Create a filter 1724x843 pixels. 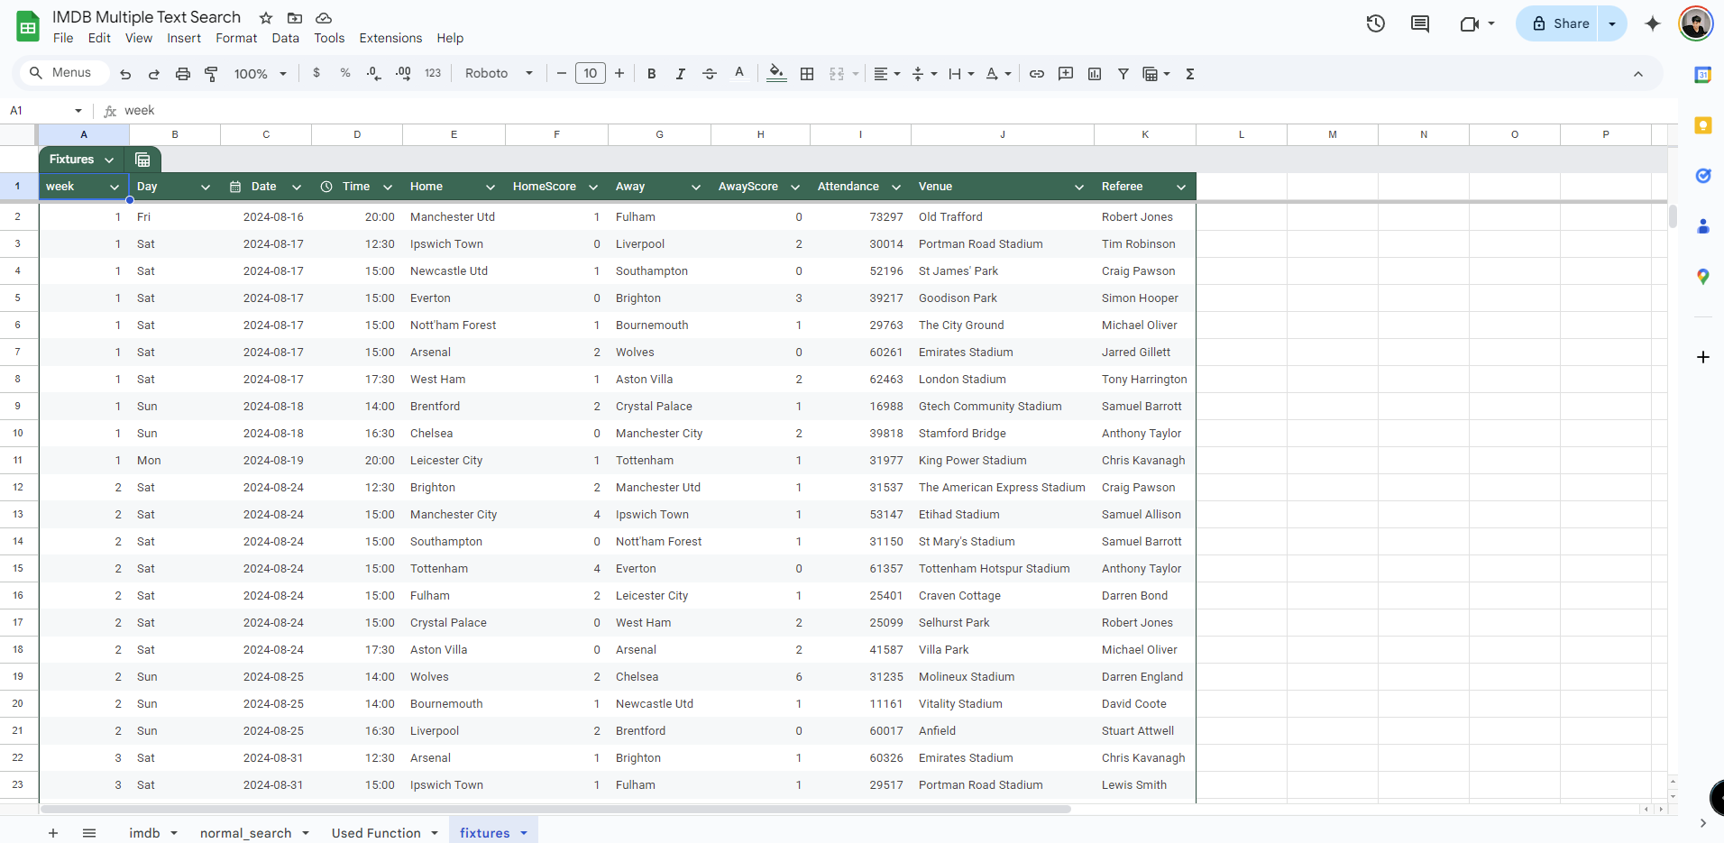pyautogui.click(x=1123, y=74)
